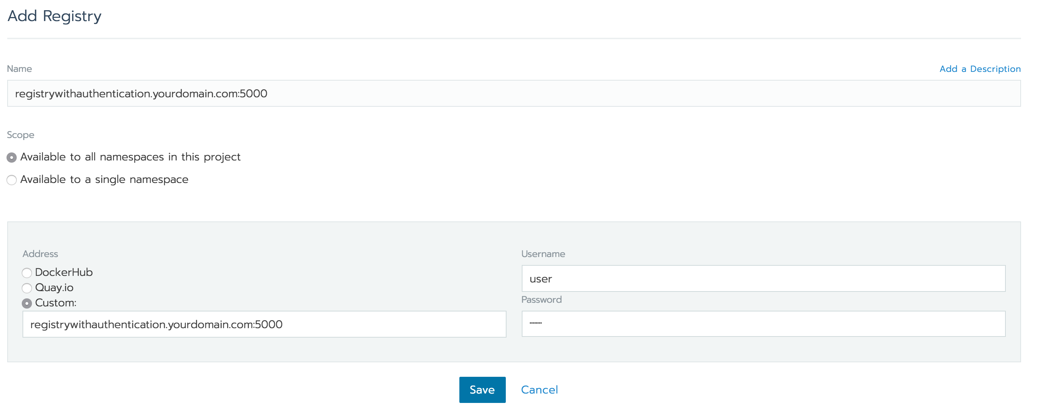Select the Custom address radio button
This screenshot has height=416, width=1037.
pos(27,303)
